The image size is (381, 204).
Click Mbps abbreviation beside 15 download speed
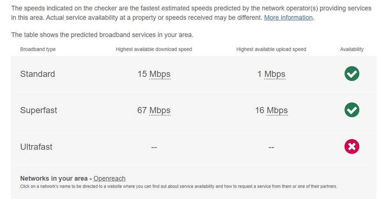tap(160, 74)
